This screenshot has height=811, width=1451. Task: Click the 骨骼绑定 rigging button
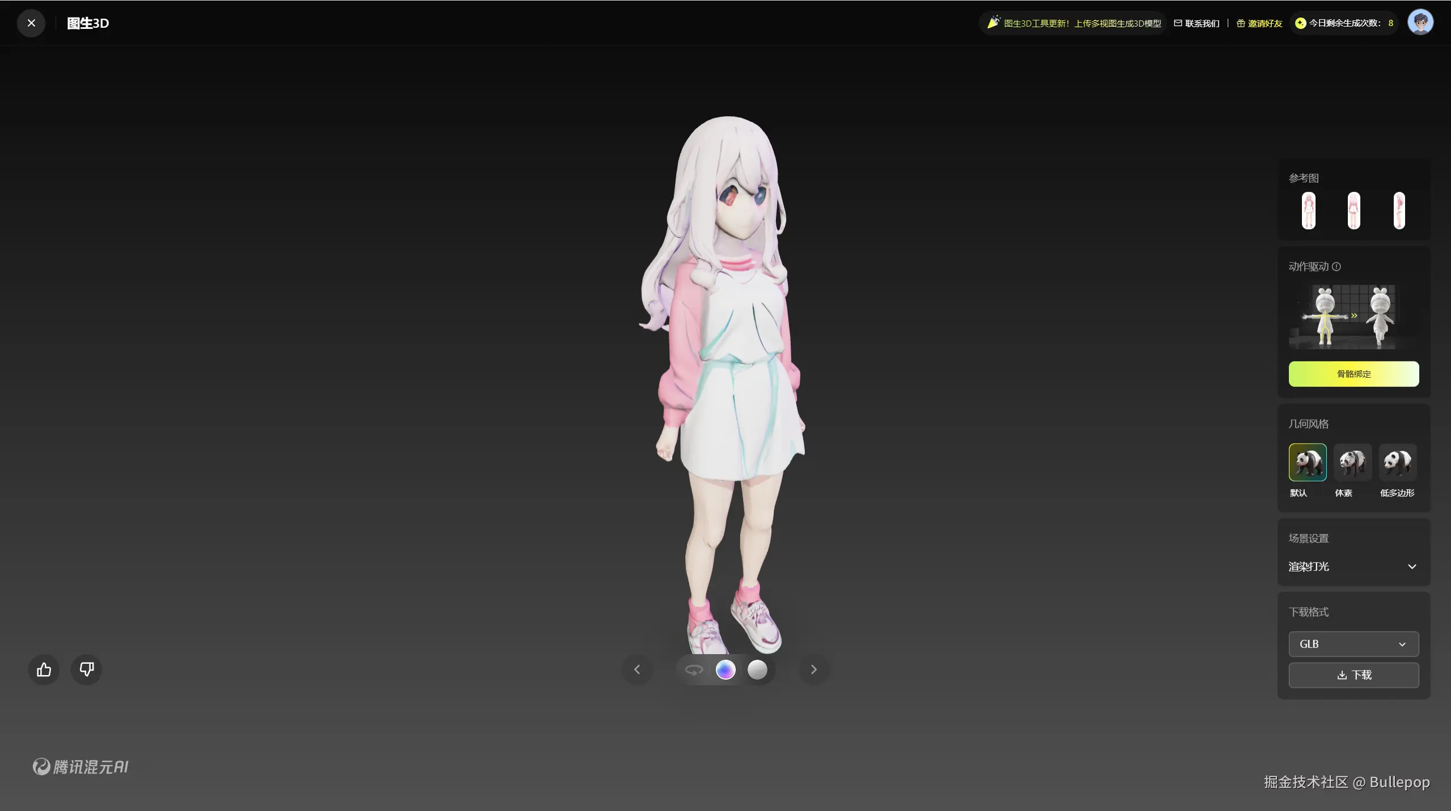pos(1354,374)
